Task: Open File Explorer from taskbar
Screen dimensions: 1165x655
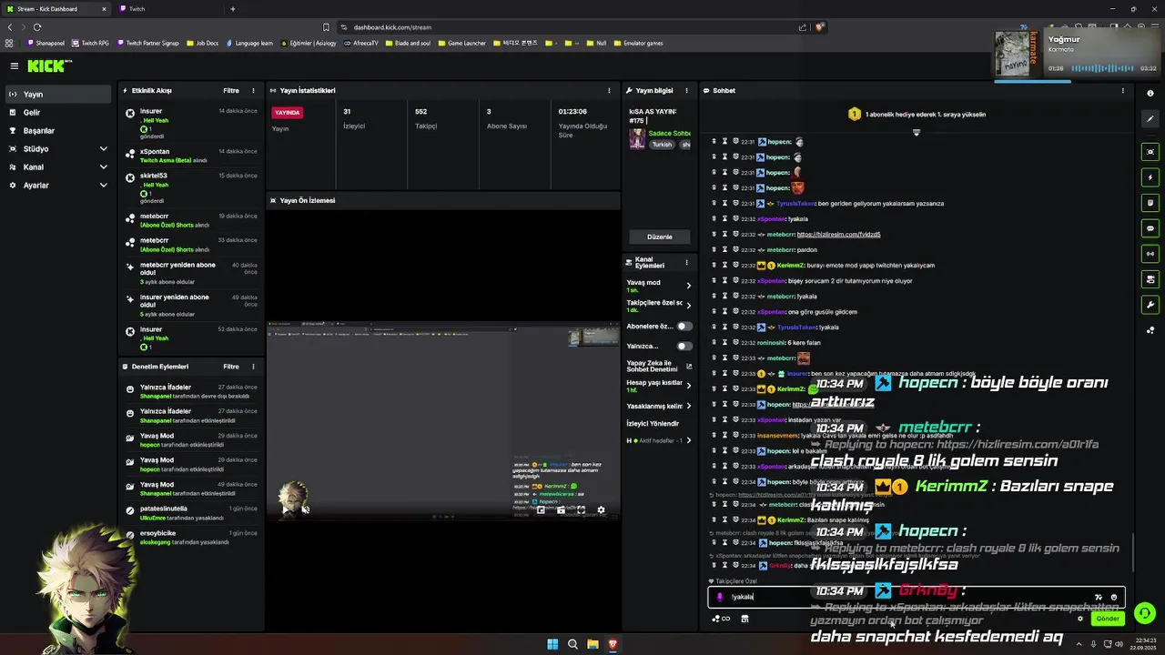Action: click(x=593, y=644)
